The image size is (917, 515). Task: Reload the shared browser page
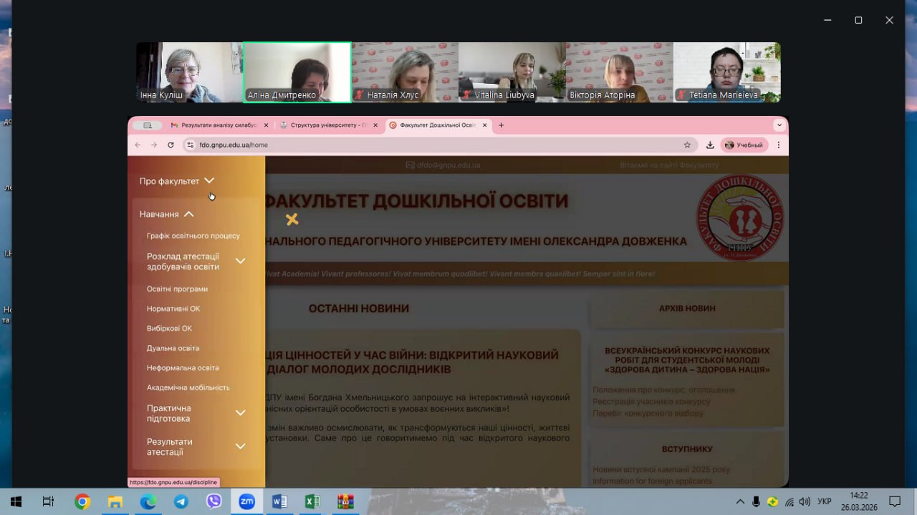click(171, 145)
